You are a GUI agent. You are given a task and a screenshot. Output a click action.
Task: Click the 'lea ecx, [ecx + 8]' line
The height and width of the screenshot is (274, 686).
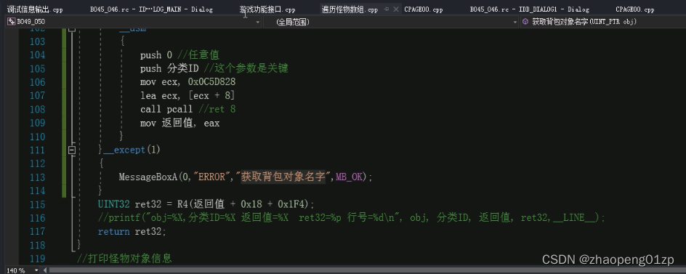[187, 96]
